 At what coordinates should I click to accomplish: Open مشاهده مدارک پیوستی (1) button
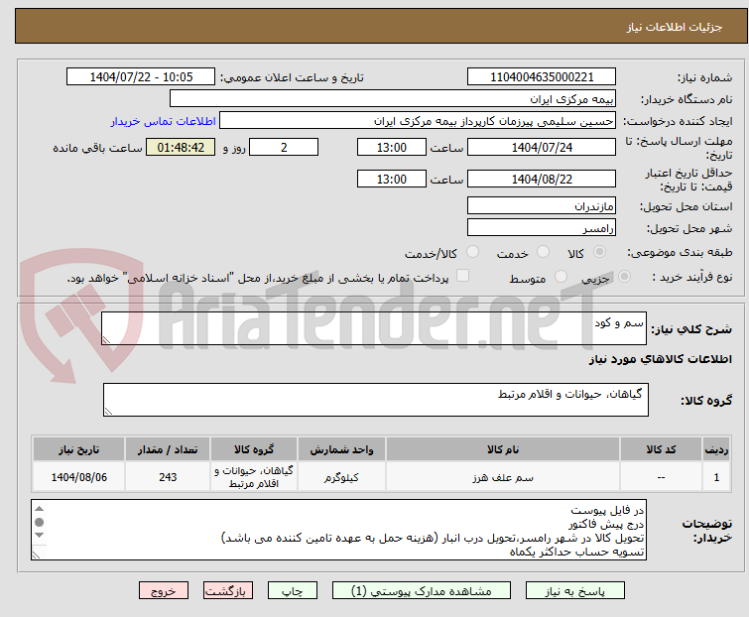click(x=422, y=591)
